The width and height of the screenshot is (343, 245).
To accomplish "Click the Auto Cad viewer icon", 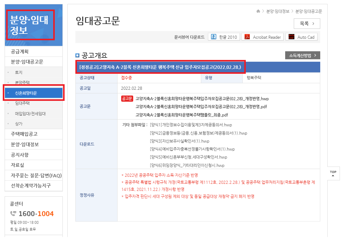I will click(x=291, y=37).
